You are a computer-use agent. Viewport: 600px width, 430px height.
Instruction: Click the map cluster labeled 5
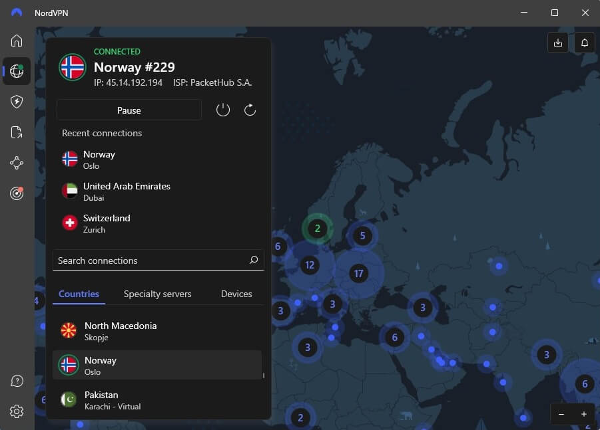(x=362, y=236)
